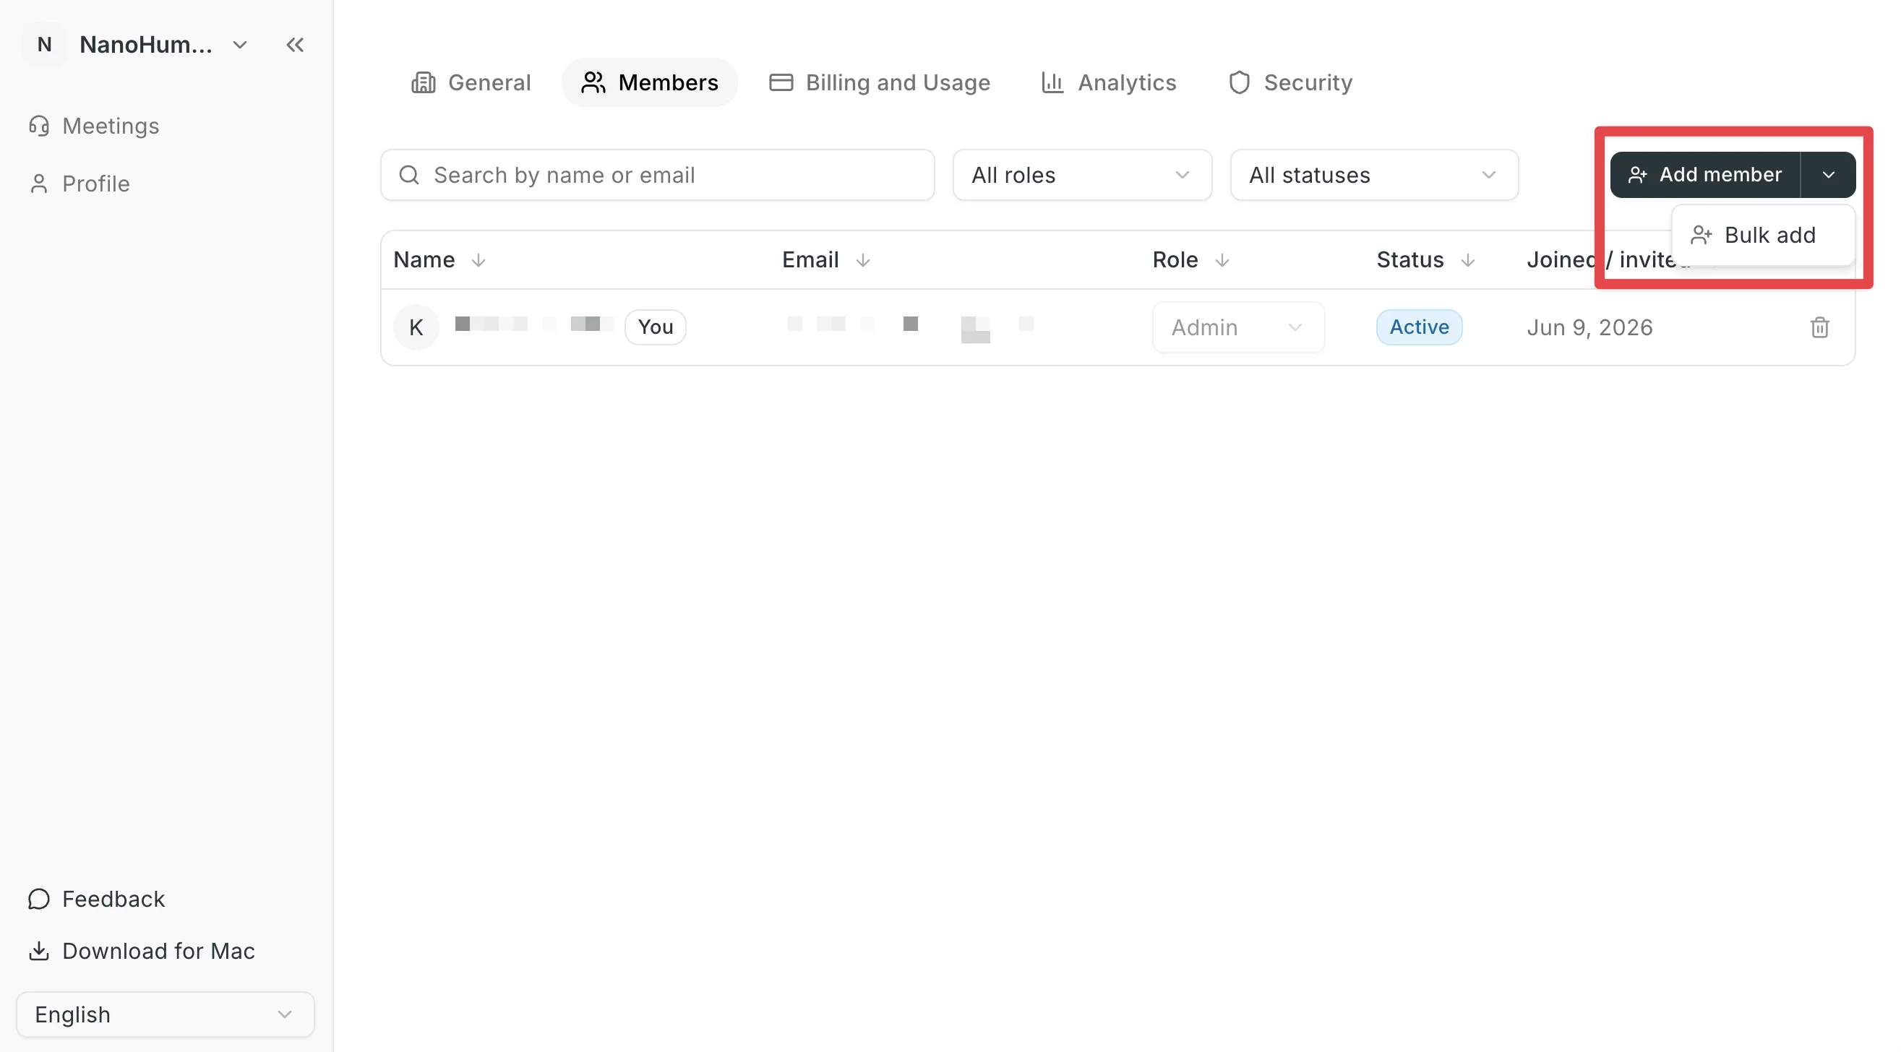Toggle the Add member dropdown arrow
1901x1052 pixels.
pos(1829,175)
